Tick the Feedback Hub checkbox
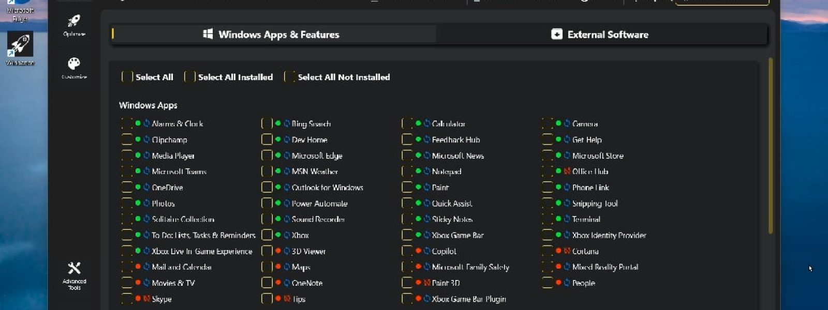 click(407, 139)
